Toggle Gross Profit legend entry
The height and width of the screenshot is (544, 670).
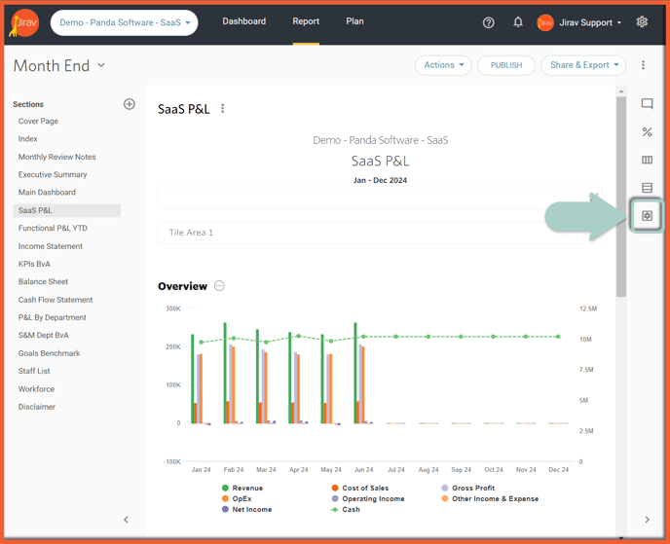click(x=467, y=488)
